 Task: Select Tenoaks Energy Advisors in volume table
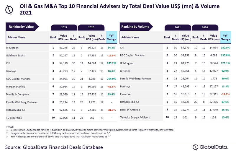pyautogui.click(x=135, y=118)
